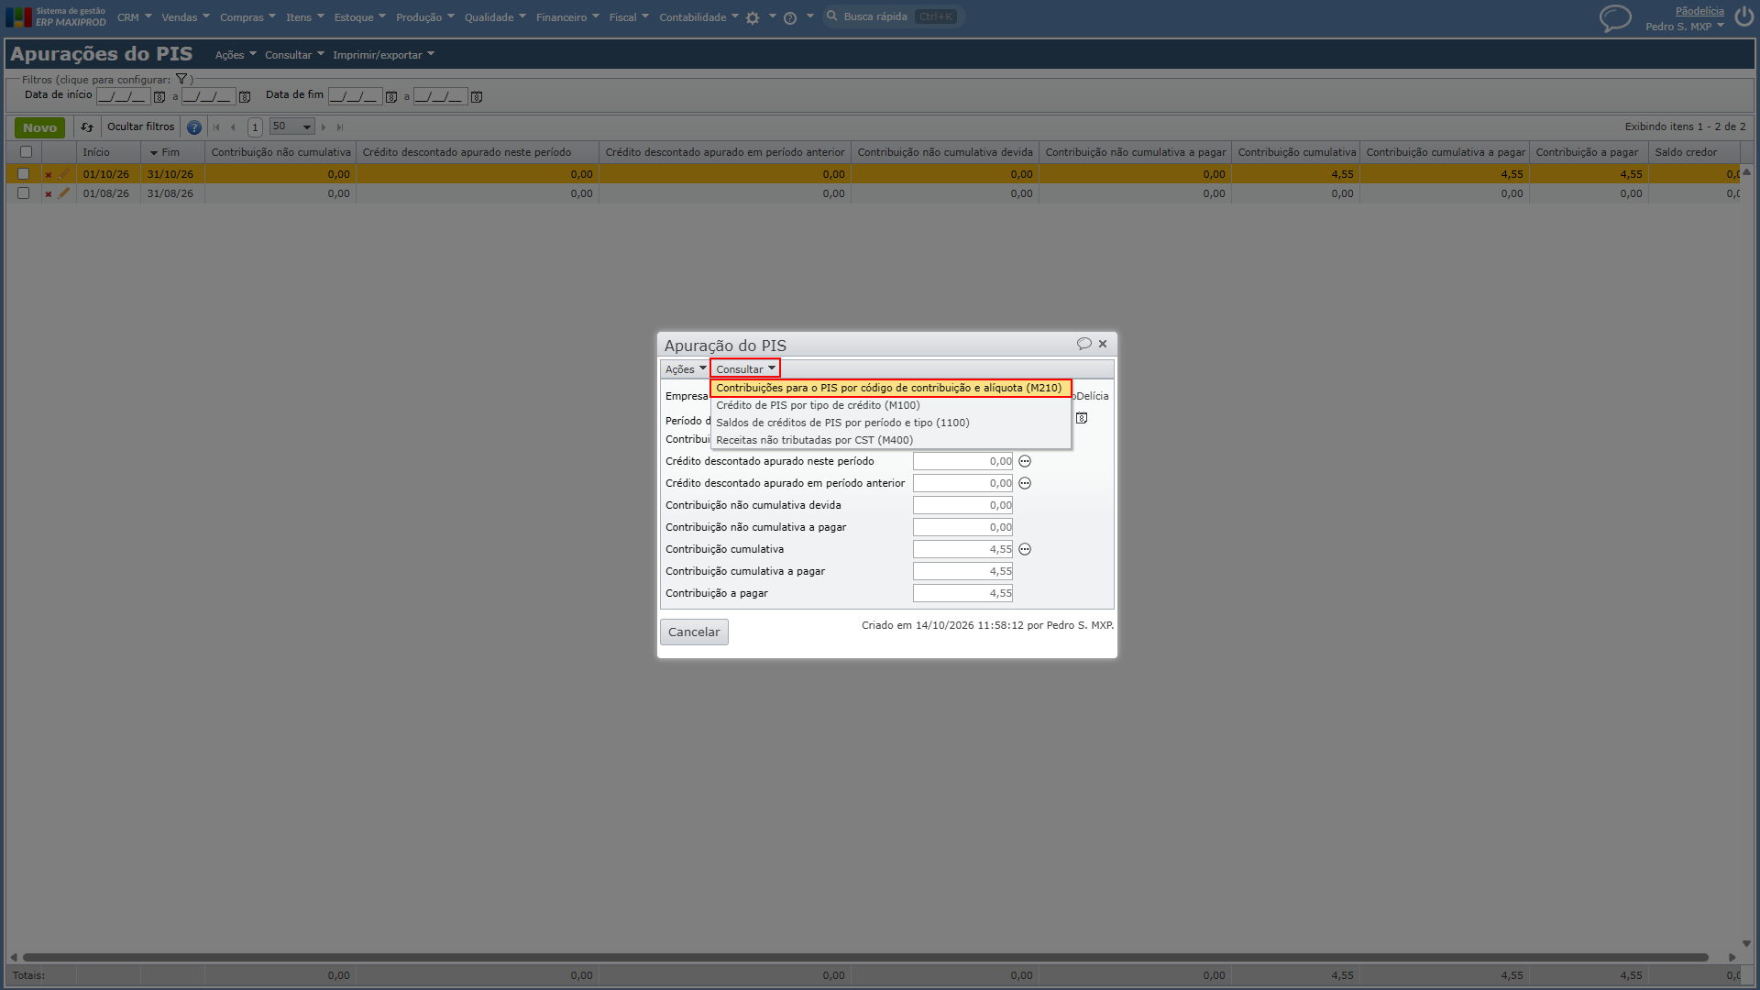
Task: Show details for Contribuição cumulativa value
Action: [x=1025, y=549]
